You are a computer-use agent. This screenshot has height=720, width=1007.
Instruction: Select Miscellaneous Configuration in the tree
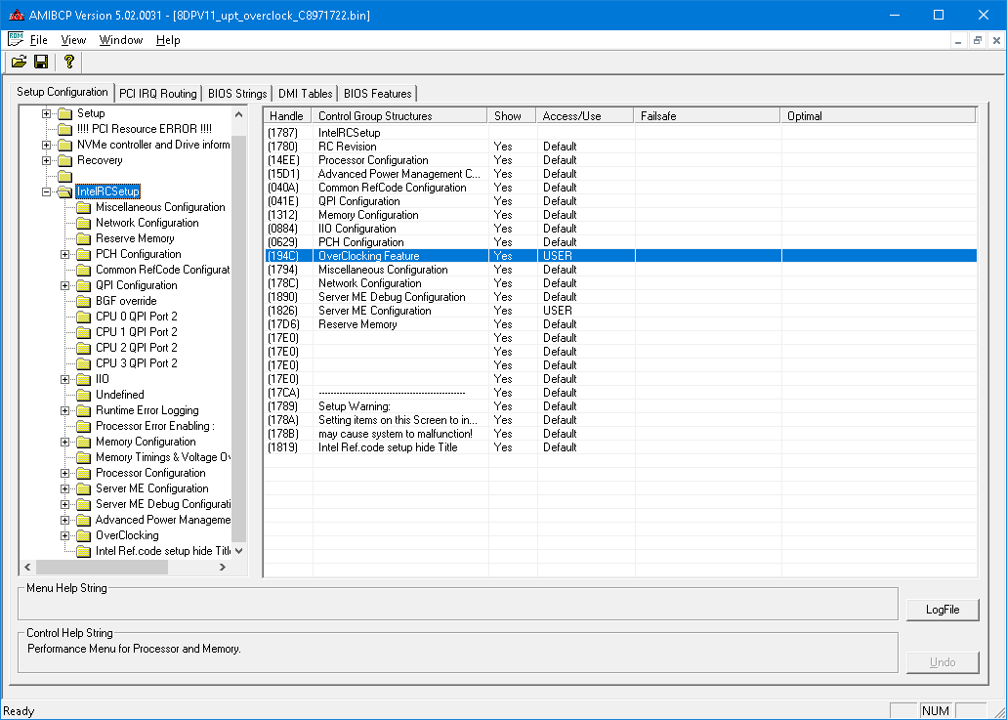coord(160,207)
